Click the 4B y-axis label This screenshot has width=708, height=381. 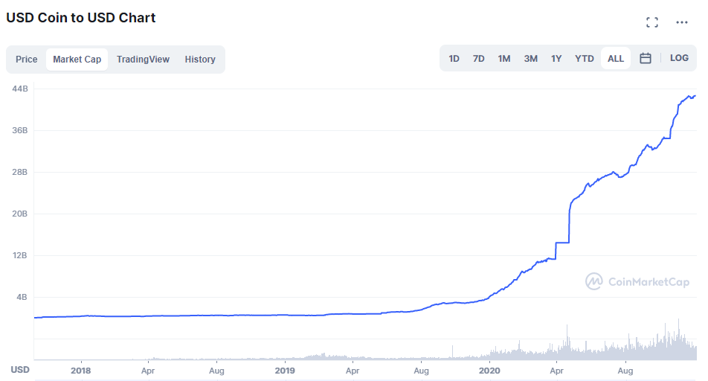coord(22,297)
